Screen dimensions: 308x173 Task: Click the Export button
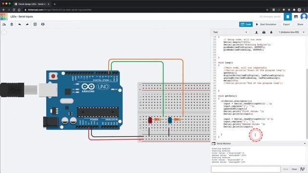tap(286, 25)
